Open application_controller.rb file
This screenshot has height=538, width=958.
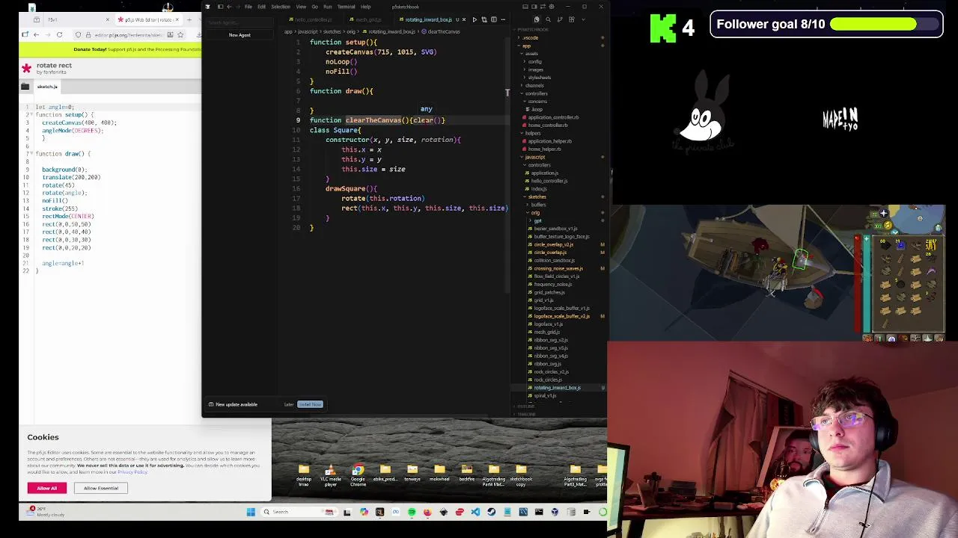click(553, 117)
